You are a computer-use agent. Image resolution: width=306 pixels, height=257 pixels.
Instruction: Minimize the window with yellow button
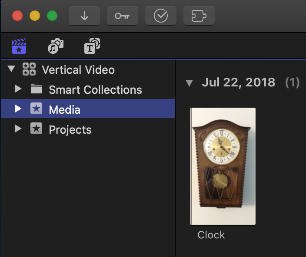pos(35,16)
